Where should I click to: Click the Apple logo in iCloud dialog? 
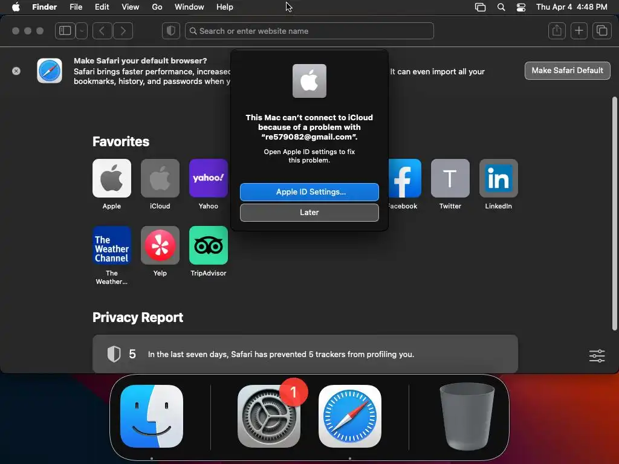[309, 81]
